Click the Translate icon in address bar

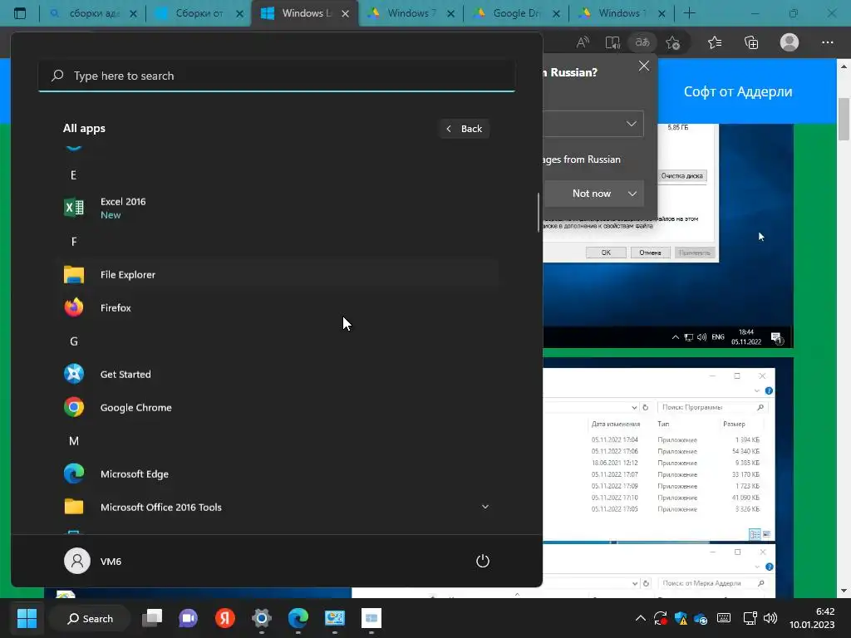click(x=642, y=42)
